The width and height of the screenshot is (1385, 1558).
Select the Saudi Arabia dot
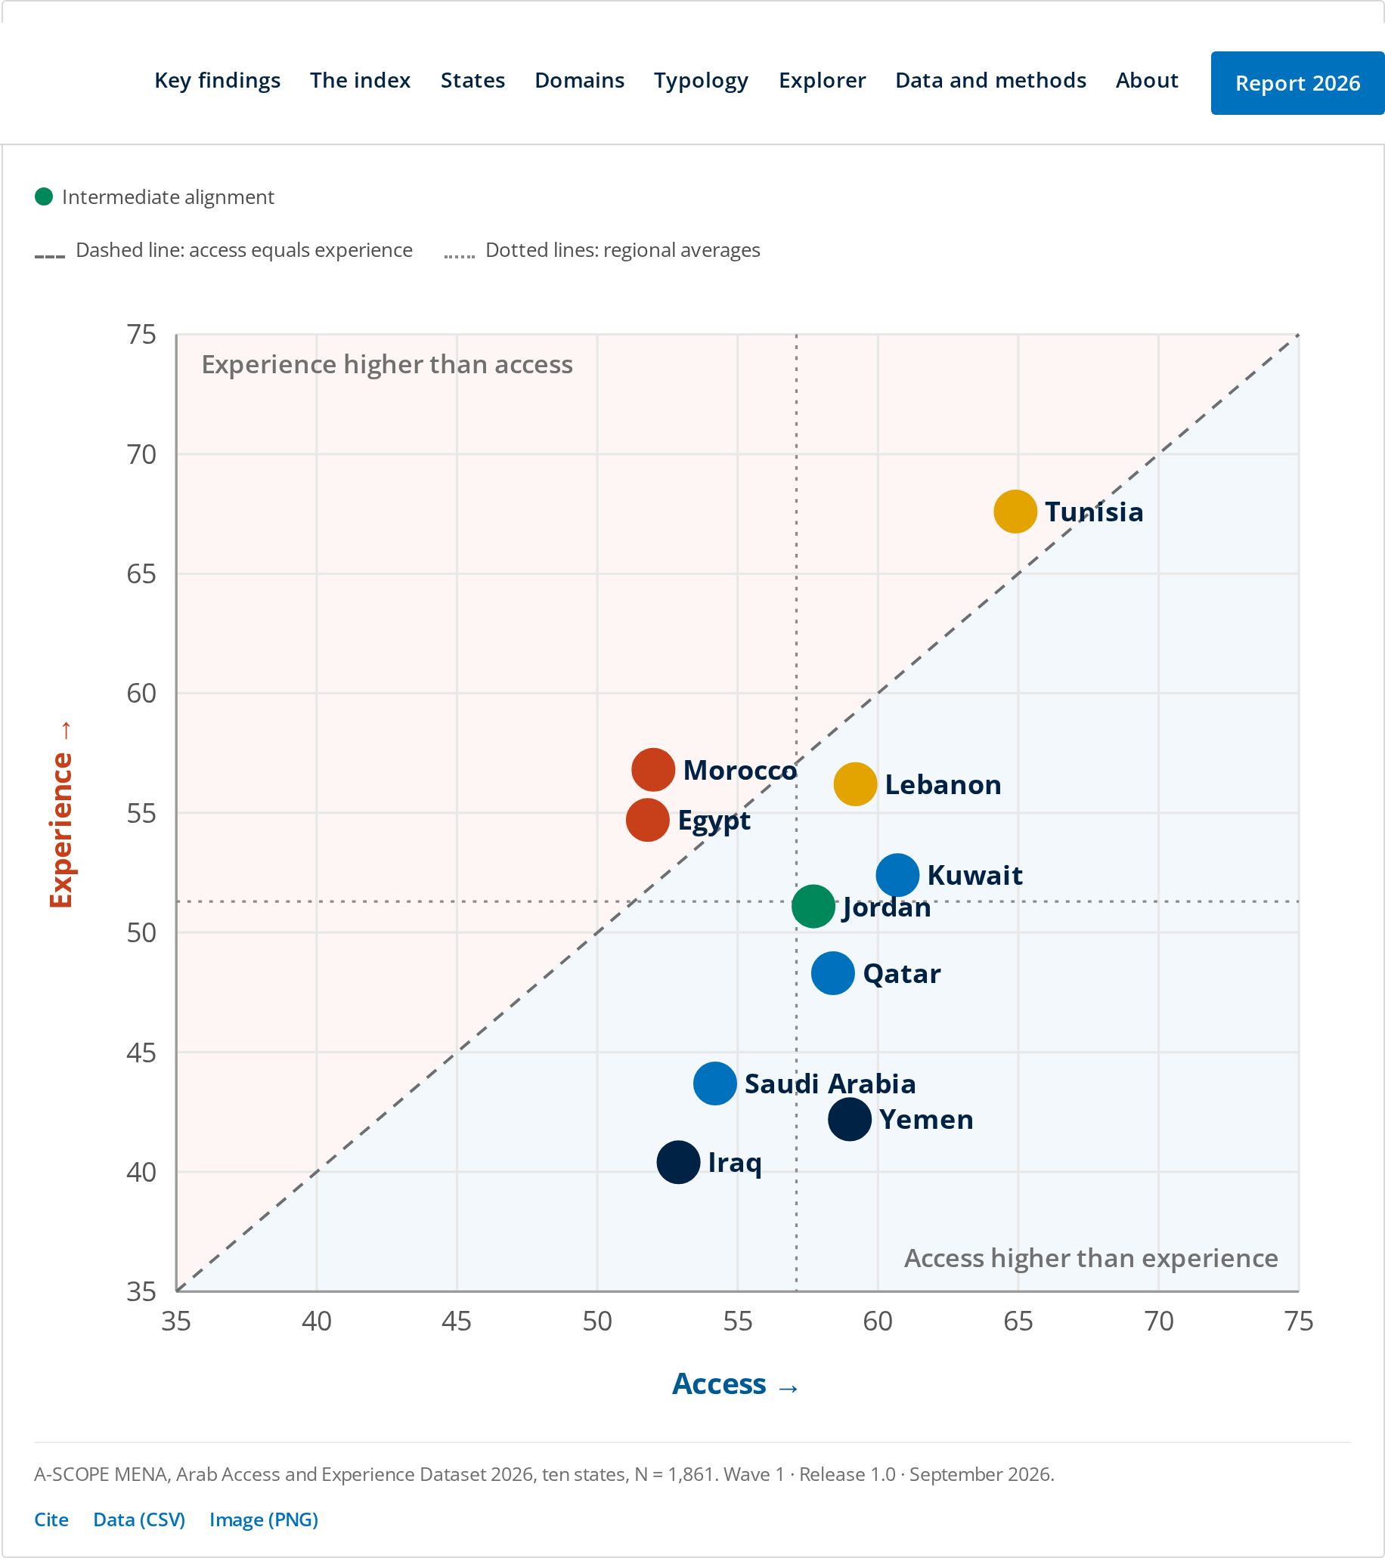click(714, 1083)
